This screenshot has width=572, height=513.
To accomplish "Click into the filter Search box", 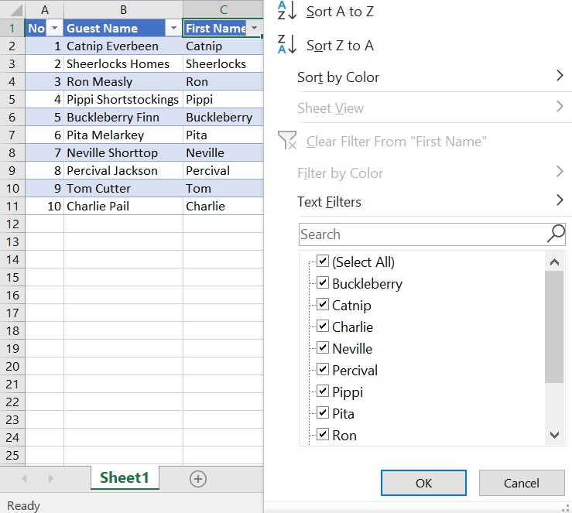I will click(422, 234).
